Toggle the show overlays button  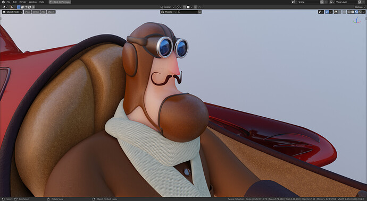point(336,12)
